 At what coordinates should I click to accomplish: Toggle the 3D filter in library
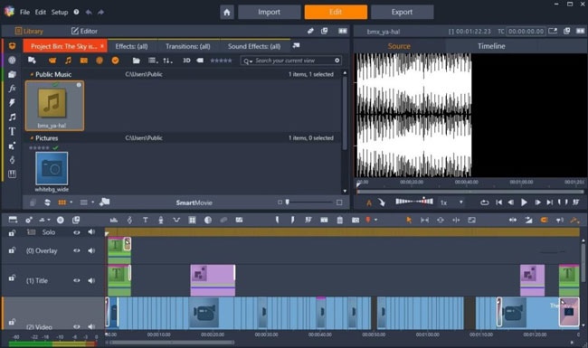pyautogui.click(x=186, y=61)
